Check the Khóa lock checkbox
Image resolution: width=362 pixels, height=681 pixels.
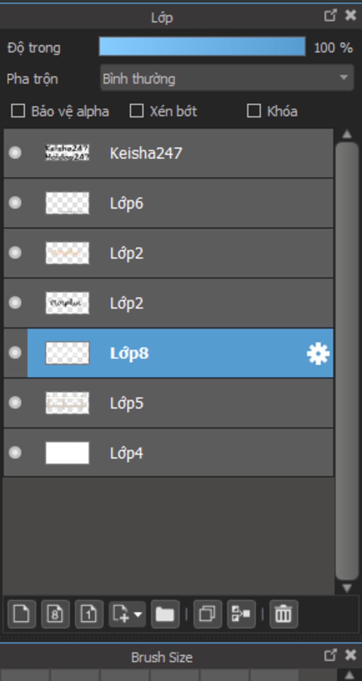tap(254, 111)
